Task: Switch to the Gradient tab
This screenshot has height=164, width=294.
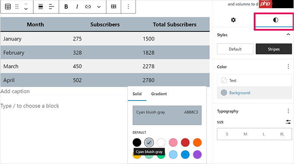Action: pos(159,94)
